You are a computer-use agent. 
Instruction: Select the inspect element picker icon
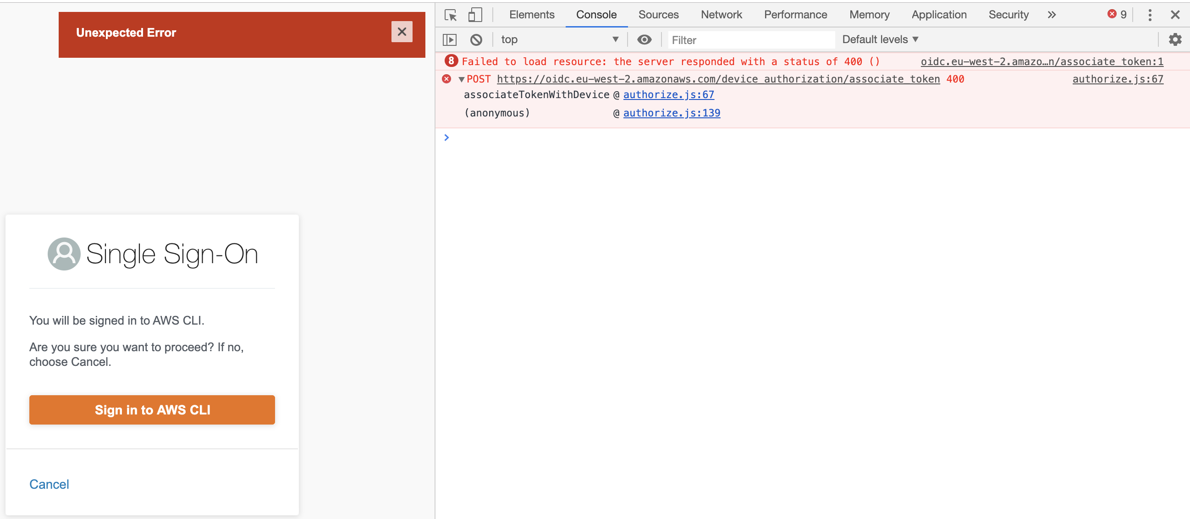coord(451,15)
